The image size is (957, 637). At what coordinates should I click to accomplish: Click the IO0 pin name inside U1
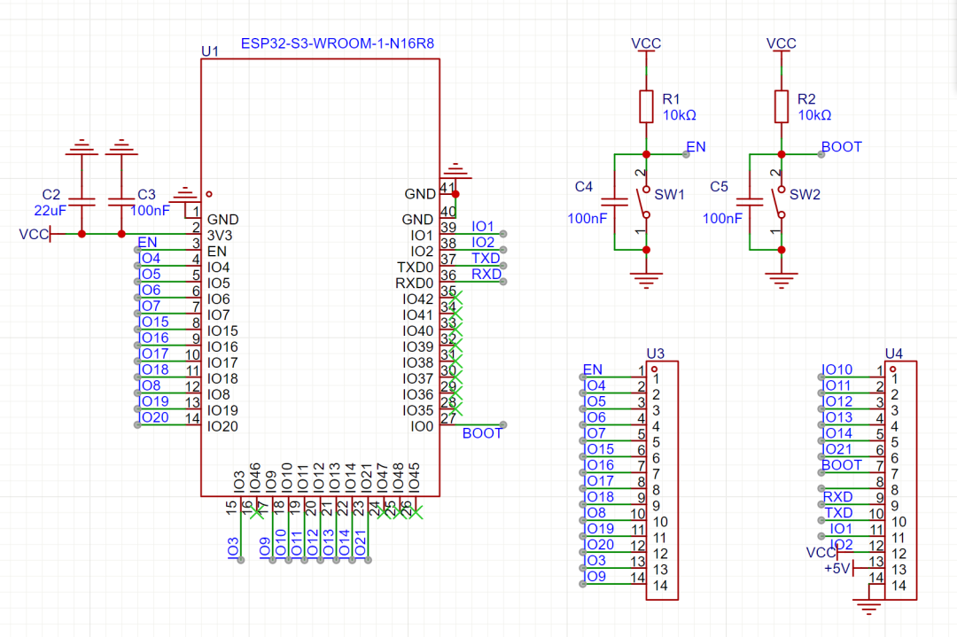click(x=422, y=426)
